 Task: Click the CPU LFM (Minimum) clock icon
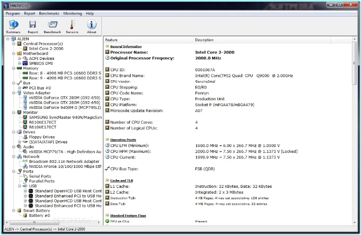107,145
